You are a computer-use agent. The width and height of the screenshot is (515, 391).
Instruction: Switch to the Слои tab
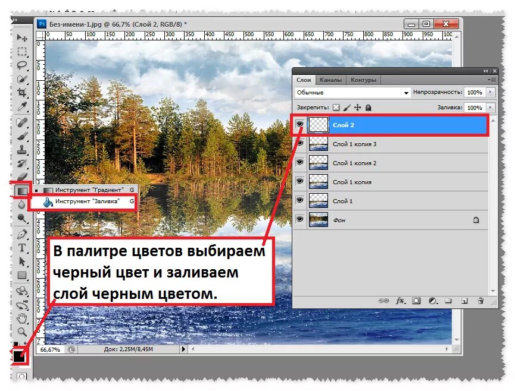[x=304, y=80]
